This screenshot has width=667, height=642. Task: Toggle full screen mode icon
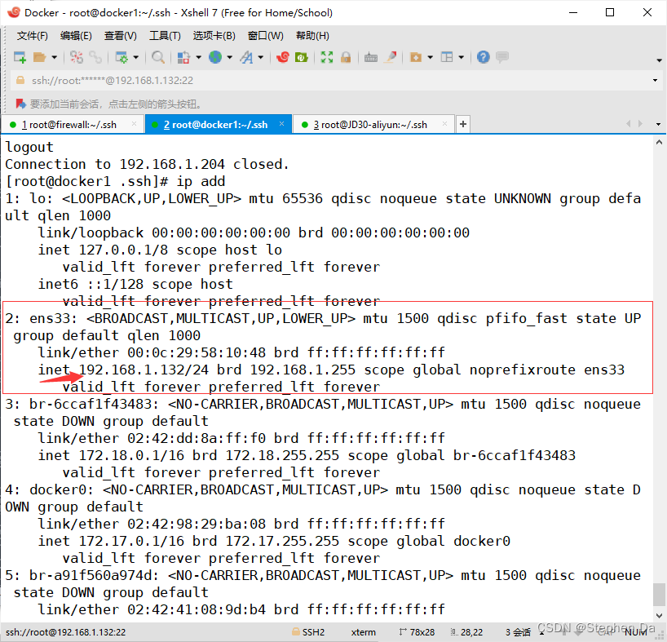click(x=327, y=57)
